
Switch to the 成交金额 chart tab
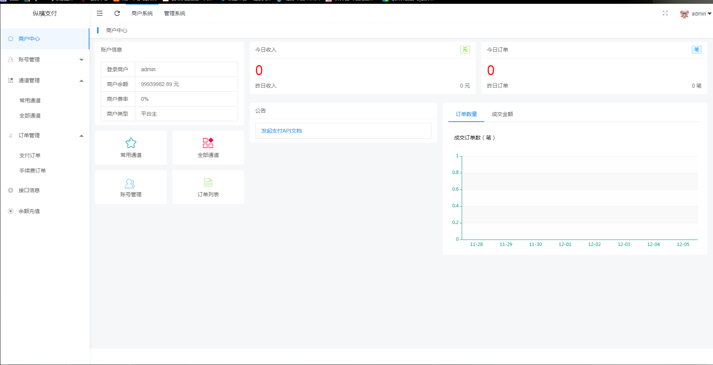(502, 114)
